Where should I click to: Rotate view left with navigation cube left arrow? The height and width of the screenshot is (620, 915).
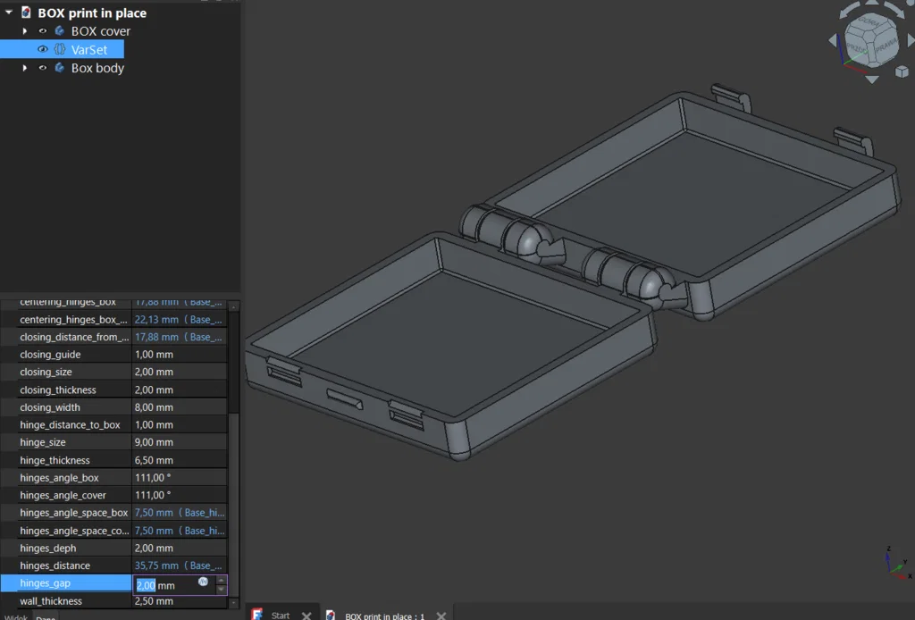pos(833,39)
